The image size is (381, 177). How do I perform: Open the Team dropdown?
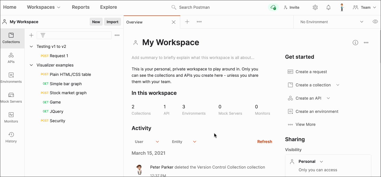coord(364,8)
